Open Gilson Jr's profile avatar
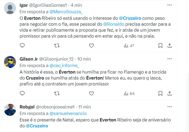The width and height of the screenshot is (189, 132). (x=10, y=62)
